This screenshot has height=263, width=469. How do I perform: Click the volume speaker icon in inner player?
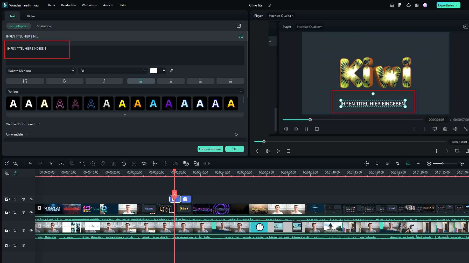tap(456, 129)
